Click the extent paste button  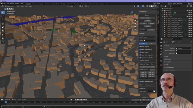(147, 18)
